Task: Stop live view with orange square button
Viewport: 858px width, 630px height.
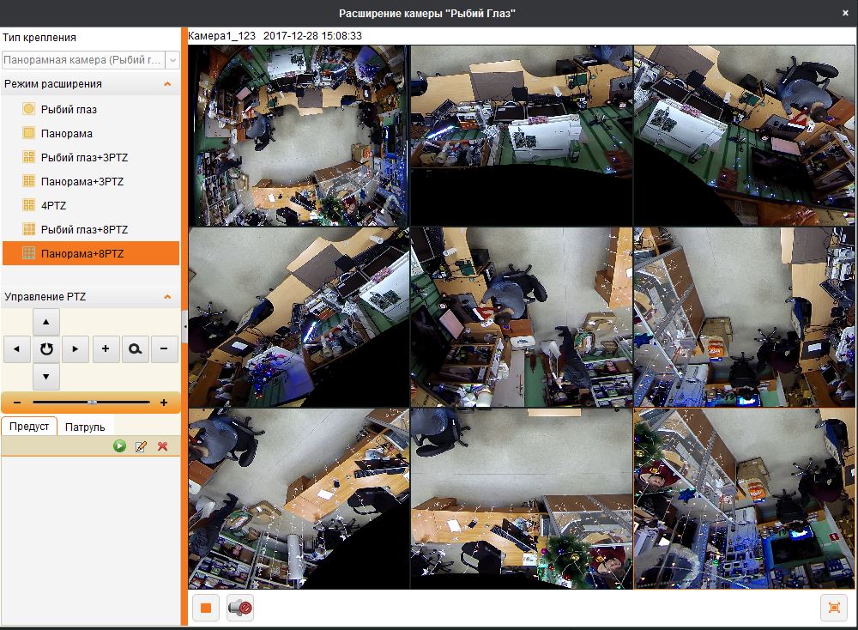Action: (x=206, y=608)
